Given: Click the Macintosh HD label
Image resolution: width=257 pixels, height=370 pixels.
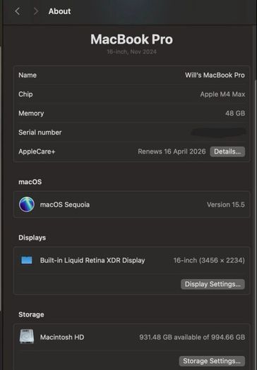Looking at the screenshot, I should tap(62, 337).
